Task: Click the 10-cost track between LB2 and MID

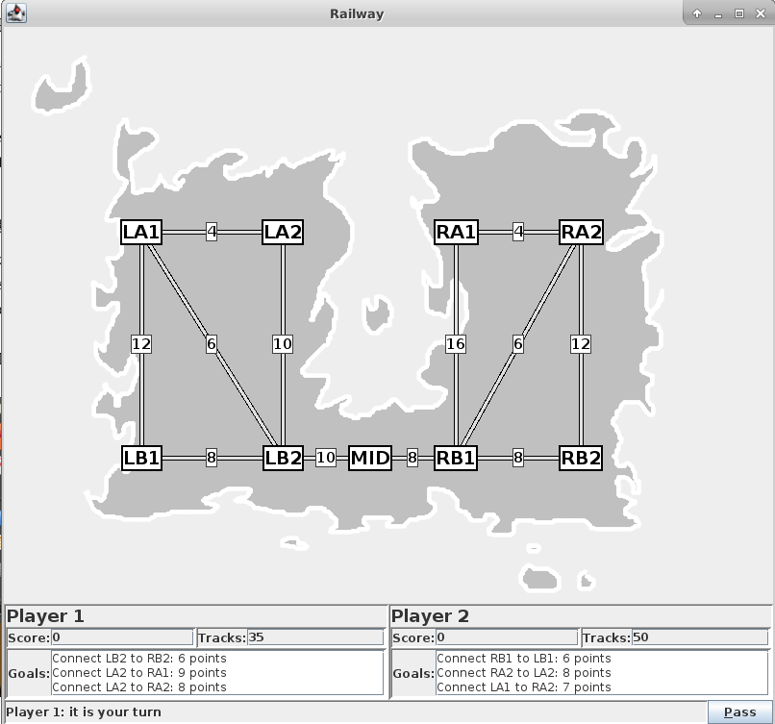Action: pos(326,458)
